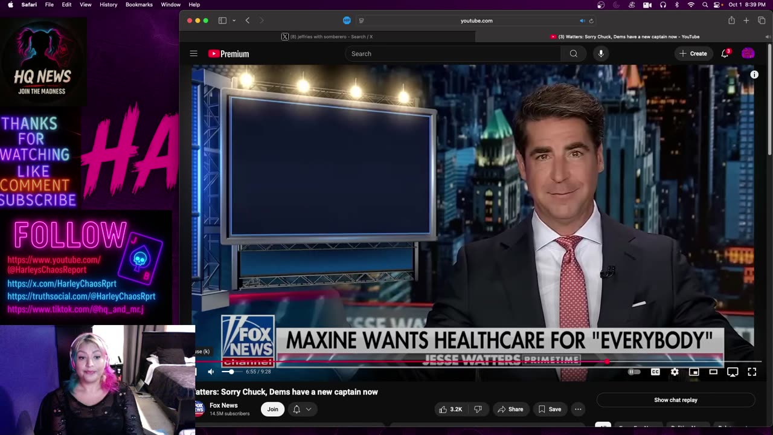Toggle the Safari sidebar
Viewport: 773px width, 435px height.
pos(222,21)
